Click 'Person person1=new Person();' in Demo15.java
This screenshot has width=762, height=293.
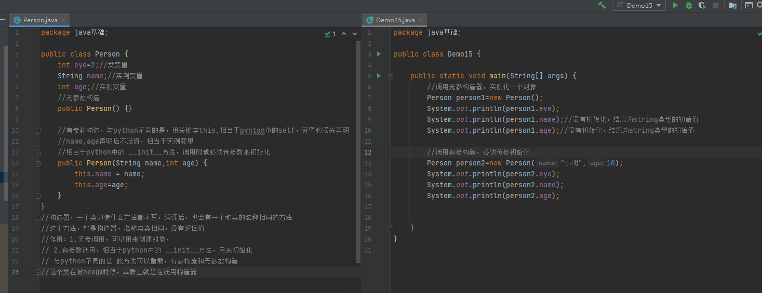485,97
